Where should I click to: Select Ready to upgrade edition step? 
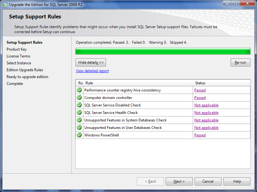pyautogui.click(x=27, y=77)
